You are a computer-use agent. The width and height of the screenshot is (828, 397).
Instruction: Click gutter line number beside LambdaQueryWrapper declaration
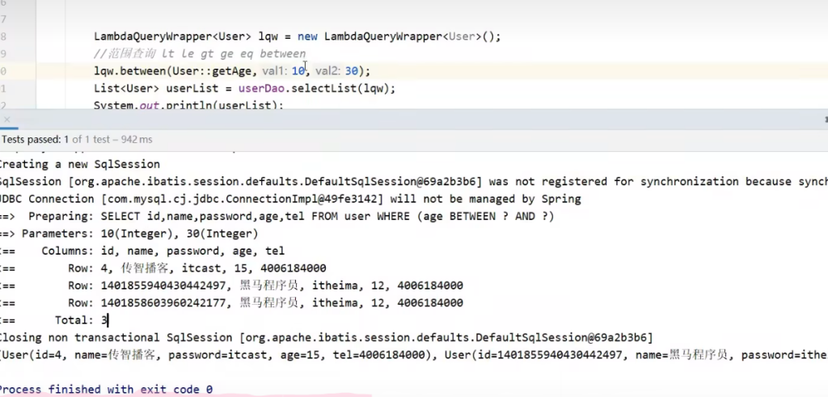pyautogui.click(x=4, y=36)
